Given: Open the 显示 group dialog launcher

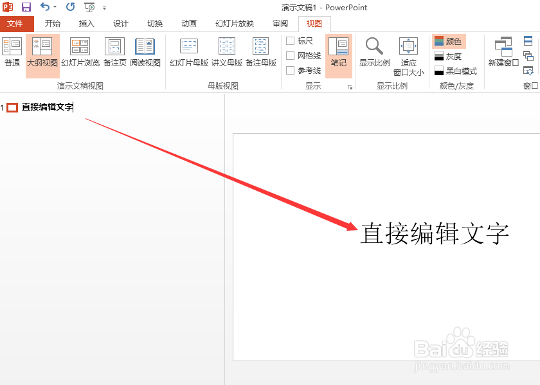Looking at the screenshot, I should (x=350, y=87).
